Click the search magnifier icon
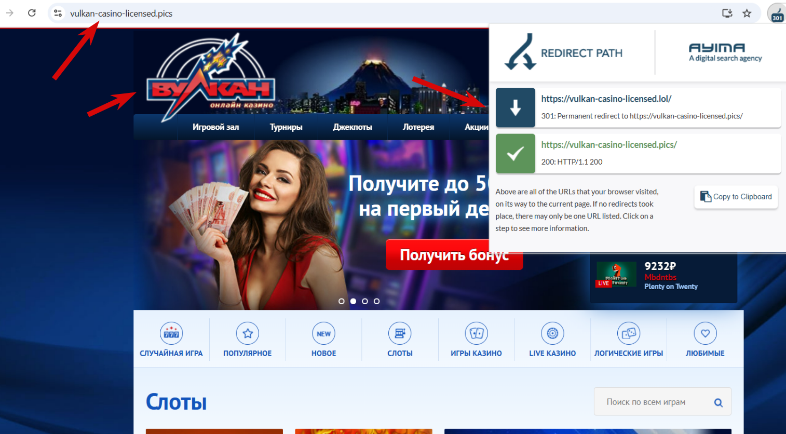 (x=719, y=402)
